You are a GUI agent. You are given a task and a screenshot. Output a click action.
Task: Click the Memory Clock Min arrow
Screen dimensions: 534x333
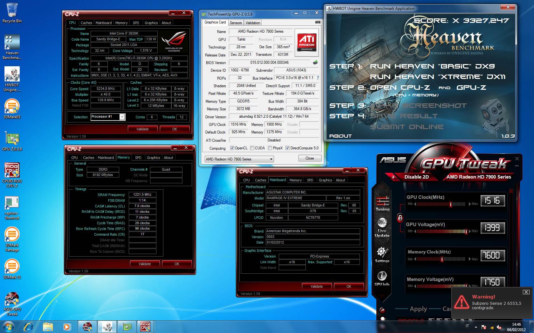tap(416, 259)
